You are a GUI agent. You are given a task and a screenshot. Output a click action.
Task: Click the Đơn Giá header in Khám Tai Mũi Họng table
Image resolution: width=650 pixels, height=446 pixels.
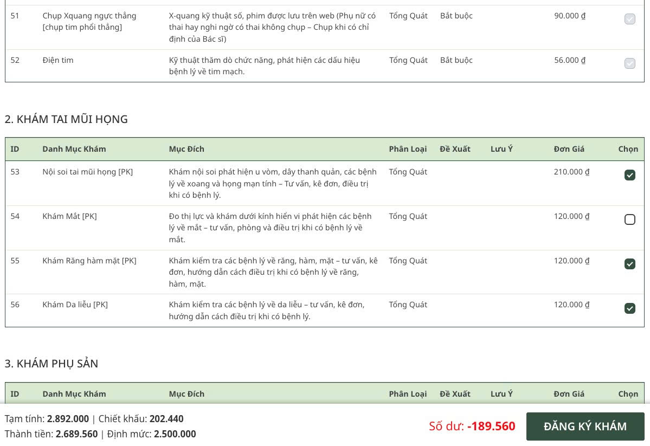click(569, 149)
